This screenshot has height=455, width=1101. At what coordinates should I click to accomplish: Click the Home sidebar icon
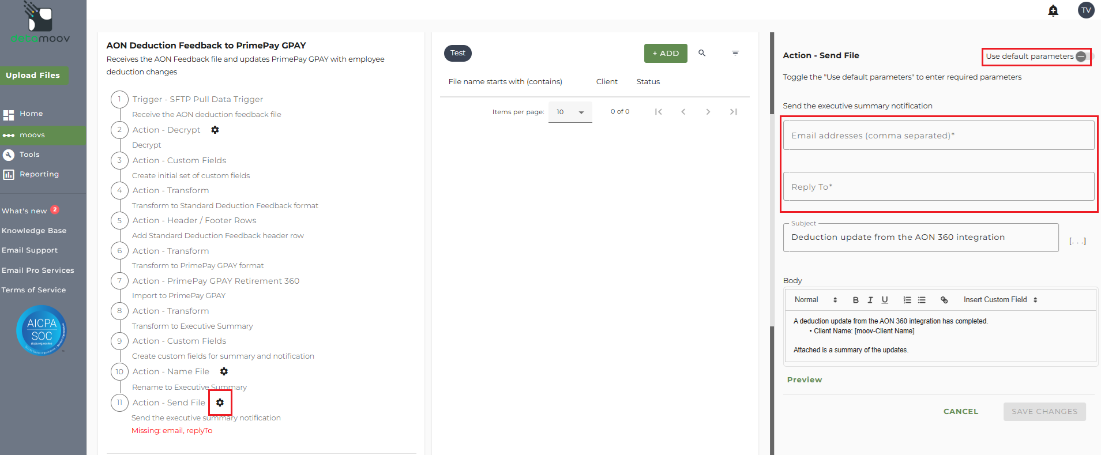coord(9,114)
